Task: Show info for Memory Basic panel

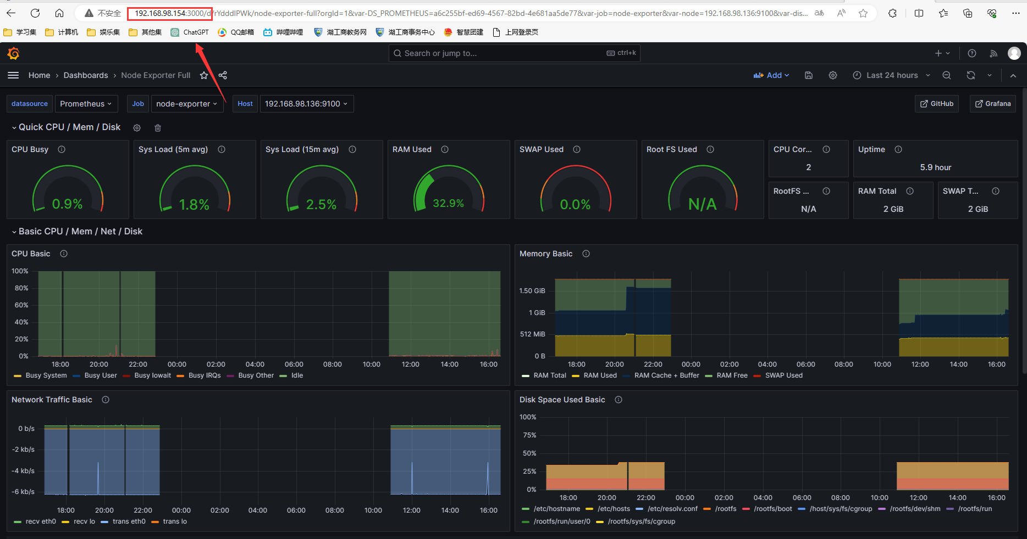Action: (x=586, y=254)
